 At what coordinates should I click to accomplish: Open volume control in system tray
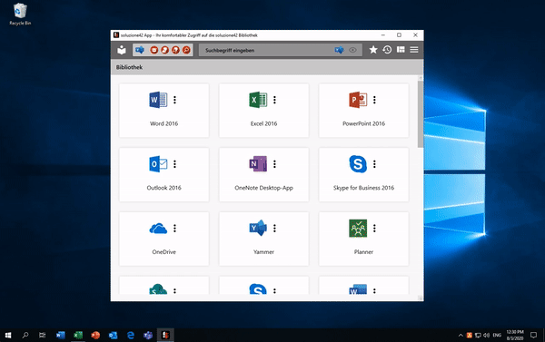(x=486, y=335)
